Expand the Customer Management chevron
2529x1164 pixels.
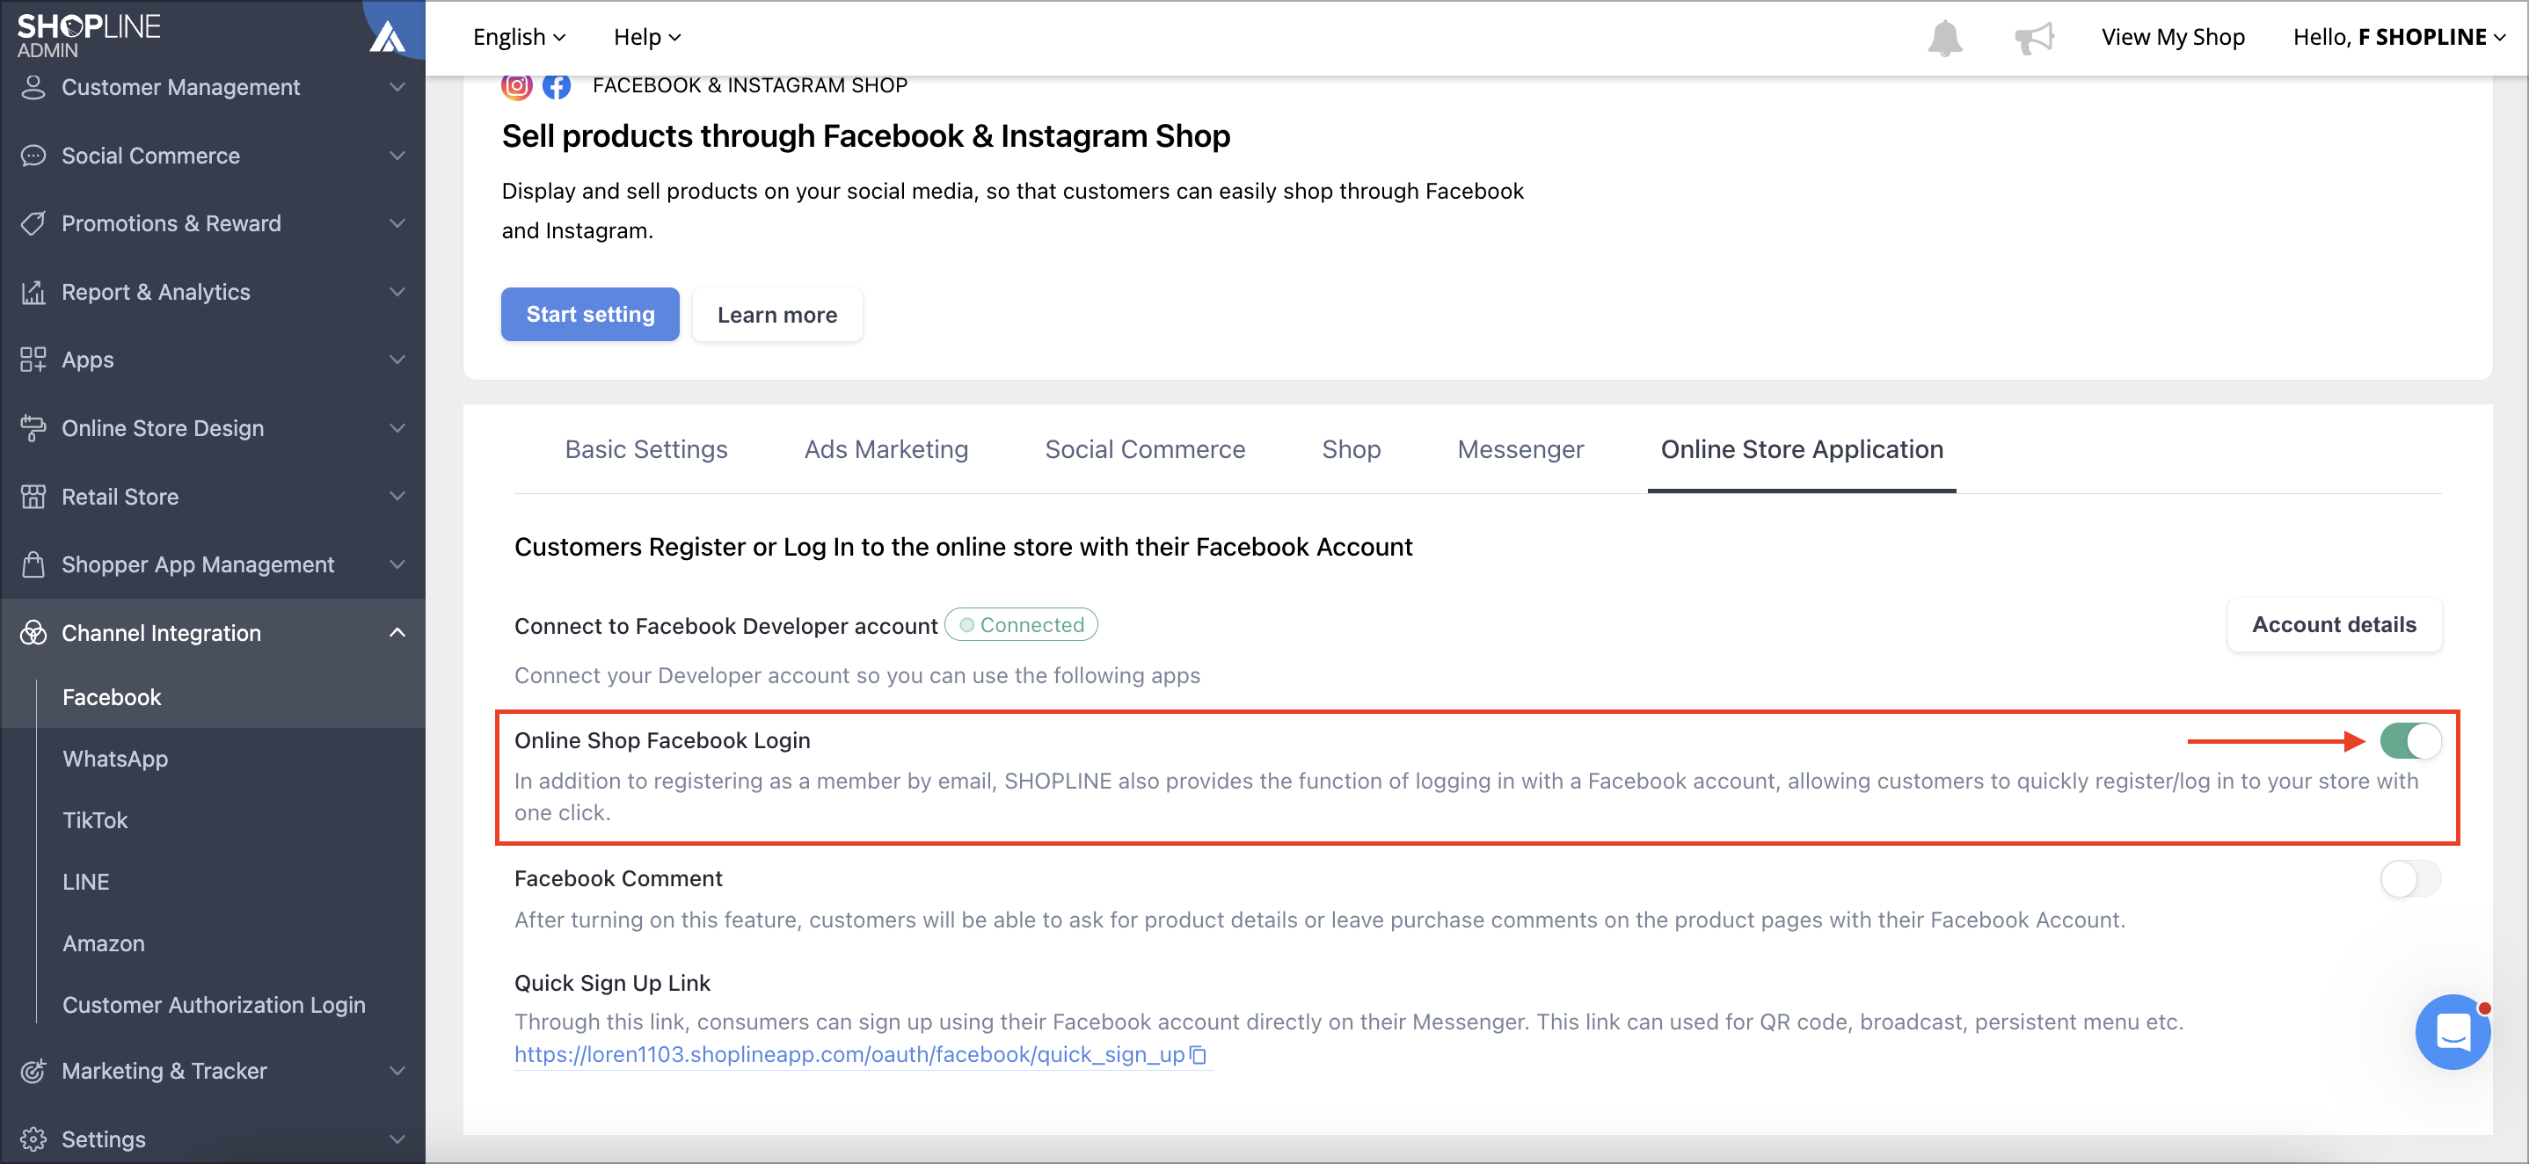click(397, 87)
